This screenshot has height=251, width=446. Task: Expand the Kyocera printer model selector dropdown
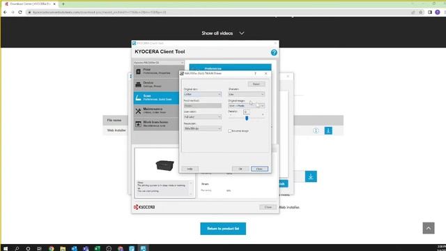coord(159,62)
